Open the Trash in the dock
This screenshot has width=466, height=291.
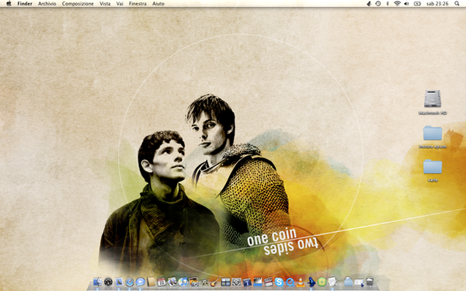(x=370, y=282)
